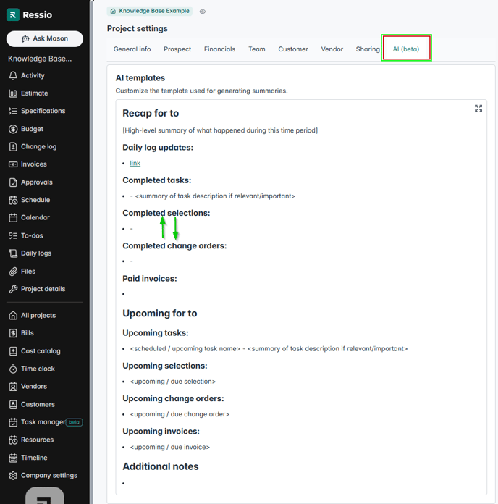Toggle the eye icon beside Knowledge Base Example
This screenshot has width=498, height=504.
203,12
